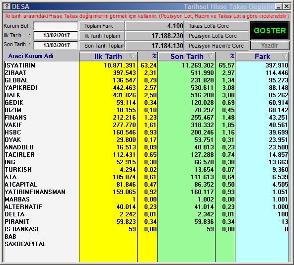Viewport: 294px width, 265px height.
Task: Click the Araci Kurum Adi column header
Action: (x=31, y=56)
